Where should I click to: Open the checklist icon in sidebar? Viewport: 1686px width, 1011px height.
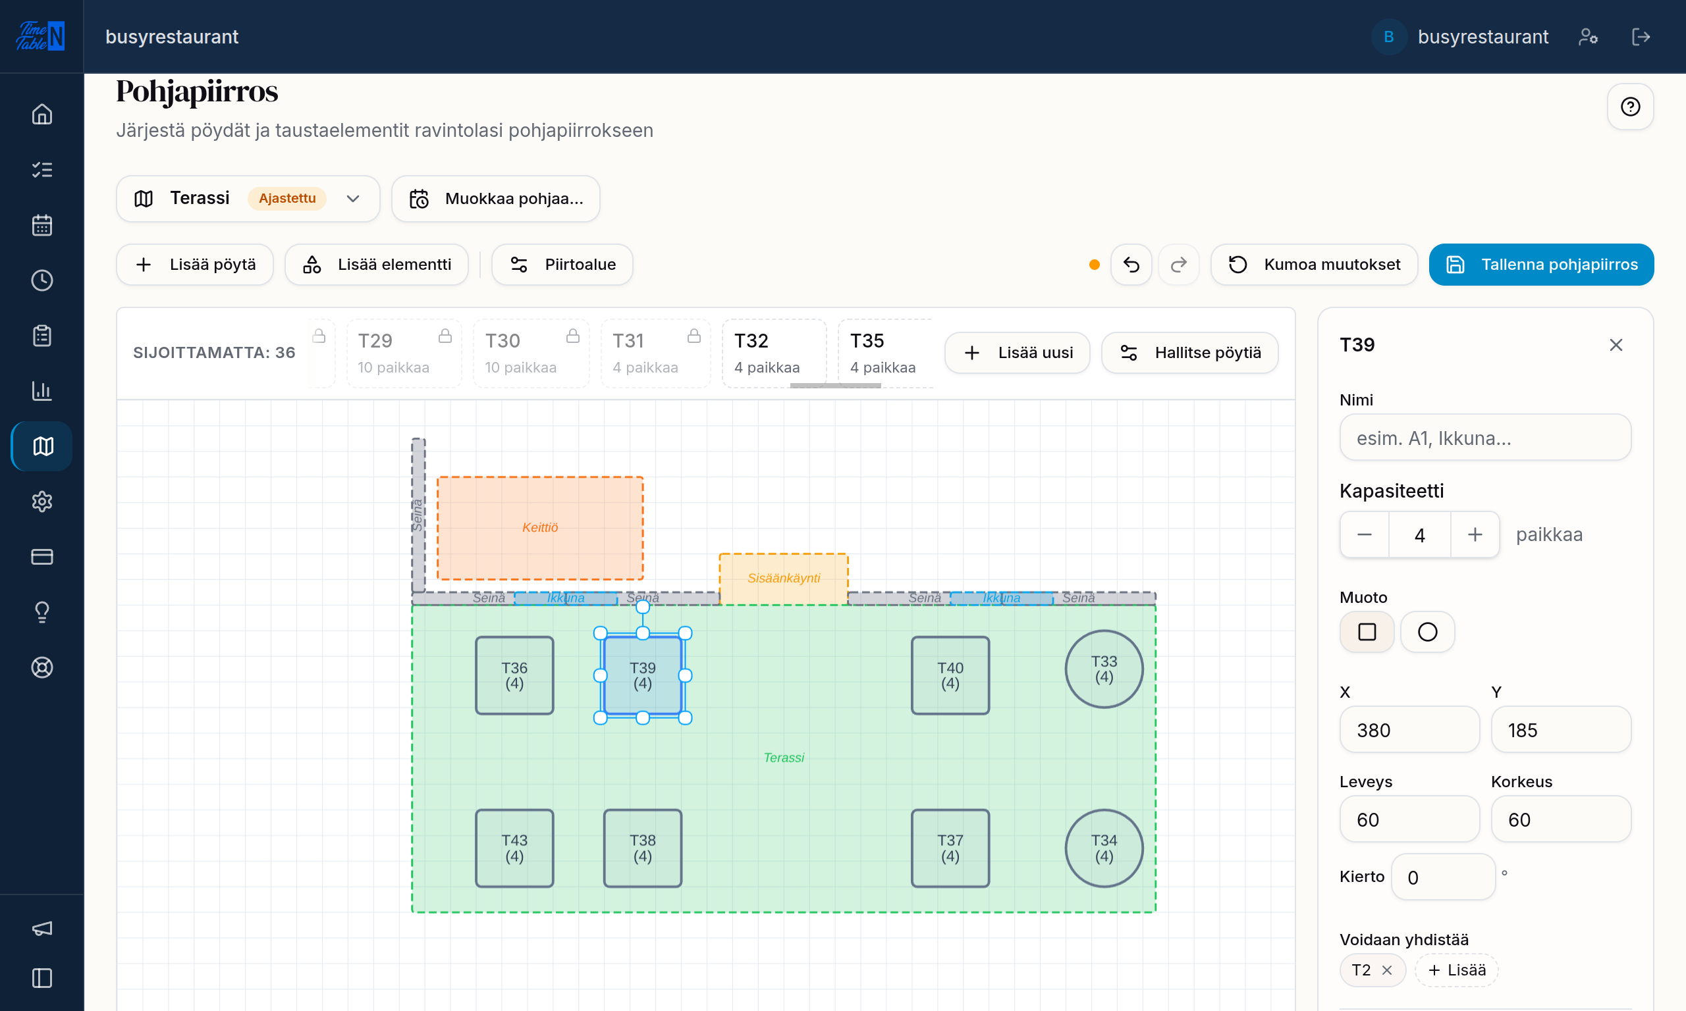pyautogui.click(x=42, y=170)
